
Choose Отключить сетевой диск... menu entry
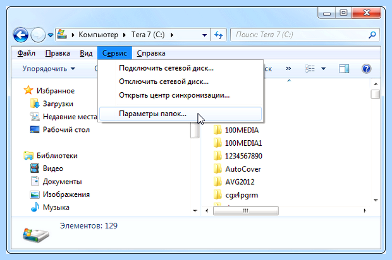click(x=180, y=81)
